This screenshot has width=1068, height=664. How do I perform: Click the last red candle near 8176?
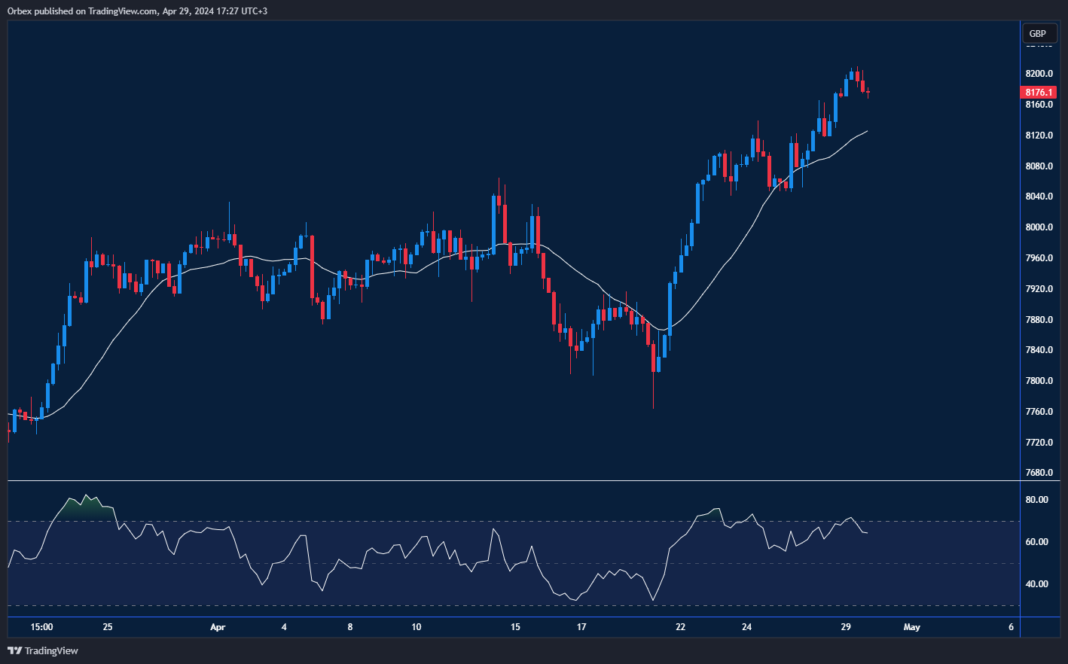[x=868, y=93]
